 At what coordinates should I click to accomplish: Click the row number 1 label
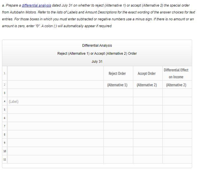click(x=5, y=73)
